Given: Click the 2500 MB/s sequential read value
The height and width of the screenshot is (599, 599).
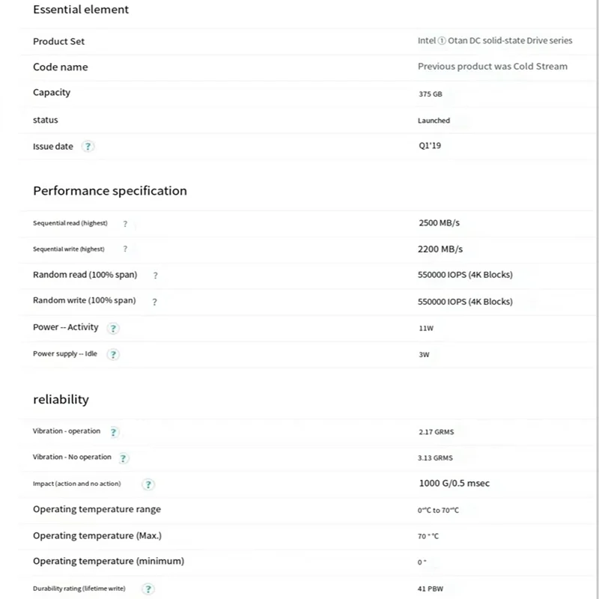Looking at the screenshot, I should pos(440,223).
